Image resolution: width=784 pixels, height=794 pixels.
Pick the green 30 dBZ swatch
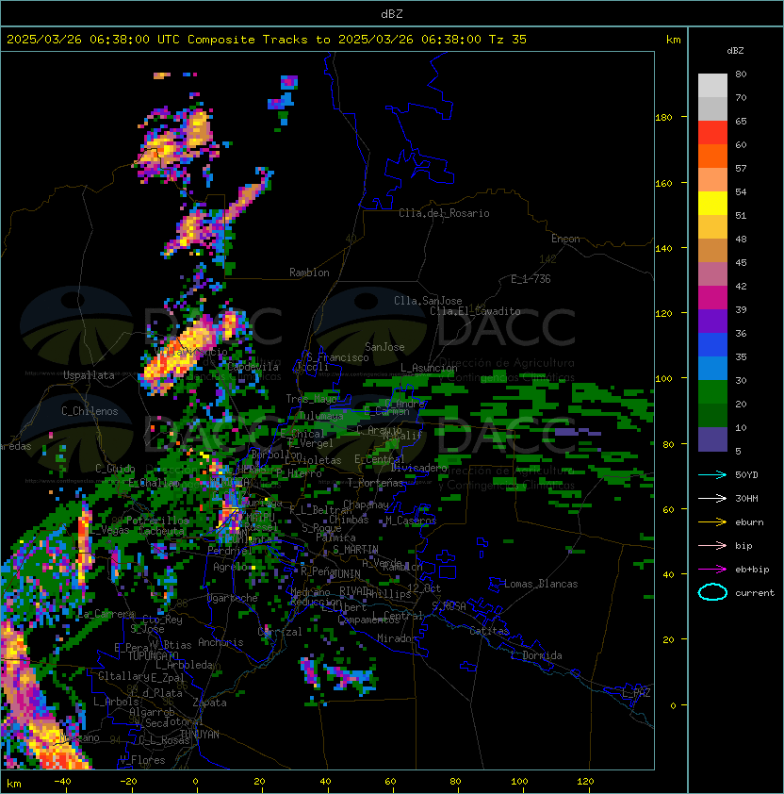[x=712, y=392]
